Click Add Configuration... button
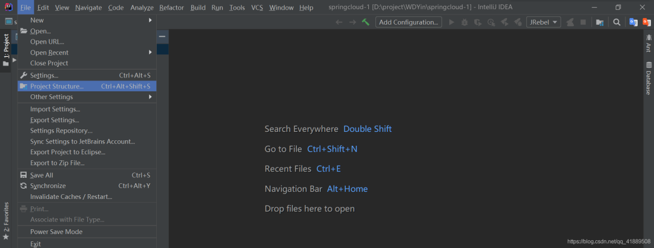 point(409,22)
